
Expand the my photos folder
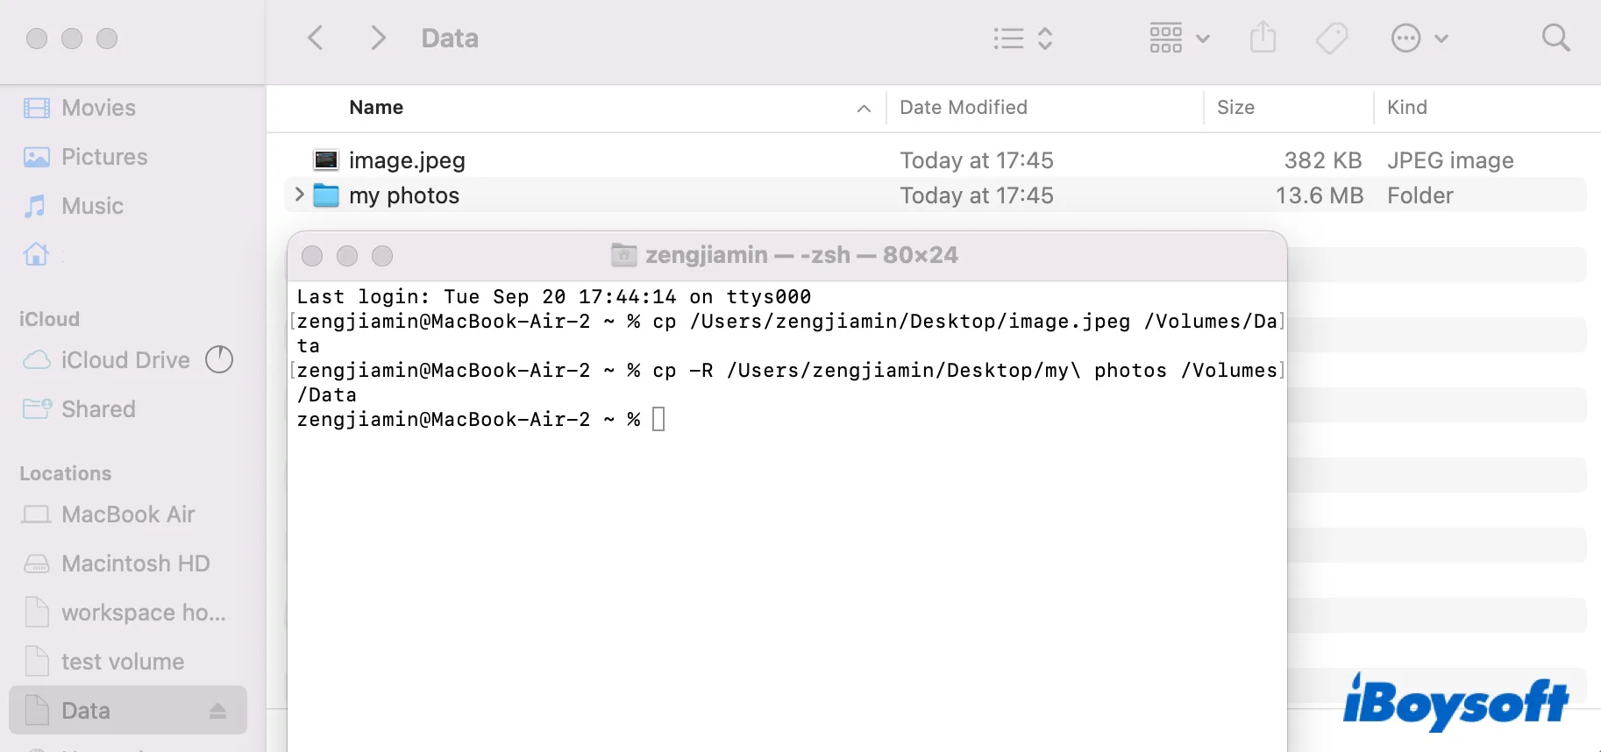point(300,195)
